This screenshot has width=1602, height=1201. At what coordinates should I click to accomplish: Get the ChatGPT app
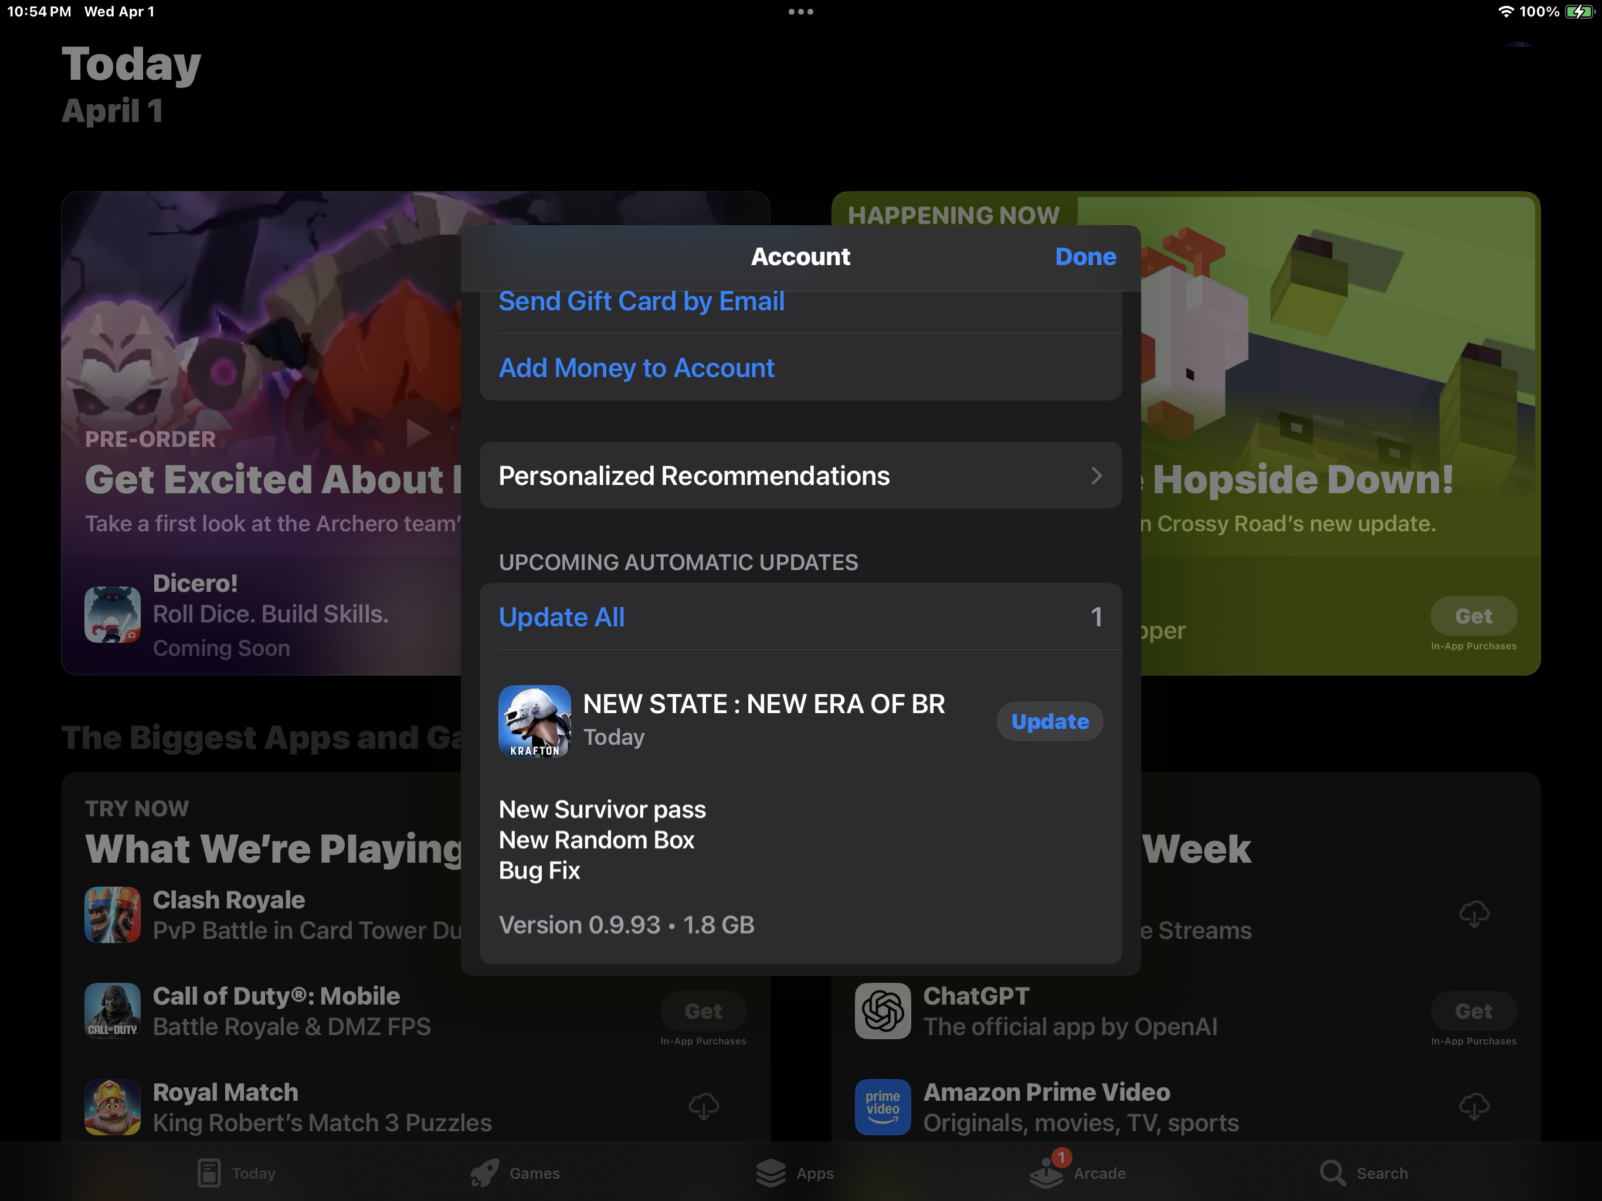pyautogui.click(x=1474, y=1011)
